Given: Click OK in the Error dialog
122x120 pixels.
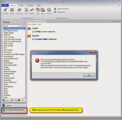Looking at the screenshot, I should [89, 75].
